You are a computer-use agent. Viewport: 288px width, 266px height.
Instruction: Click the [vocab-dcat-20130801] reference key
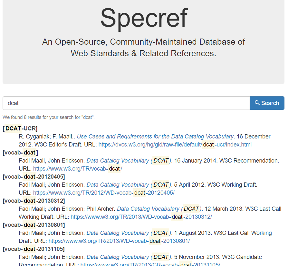(x=34, y=225)
